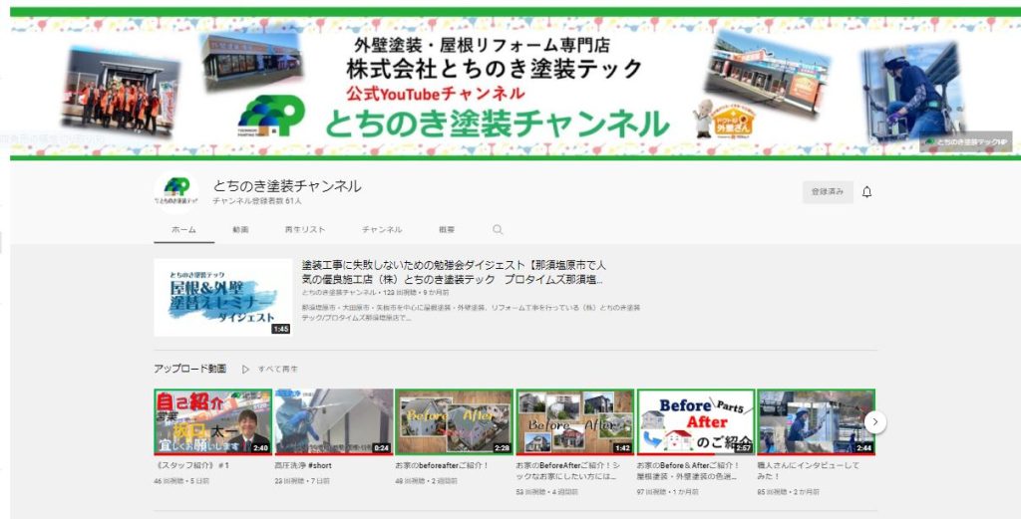Click the すべて再生 play icon
Image resolution: width=1021 pixels, height=519 pixels.
click(x=245, y=369)
